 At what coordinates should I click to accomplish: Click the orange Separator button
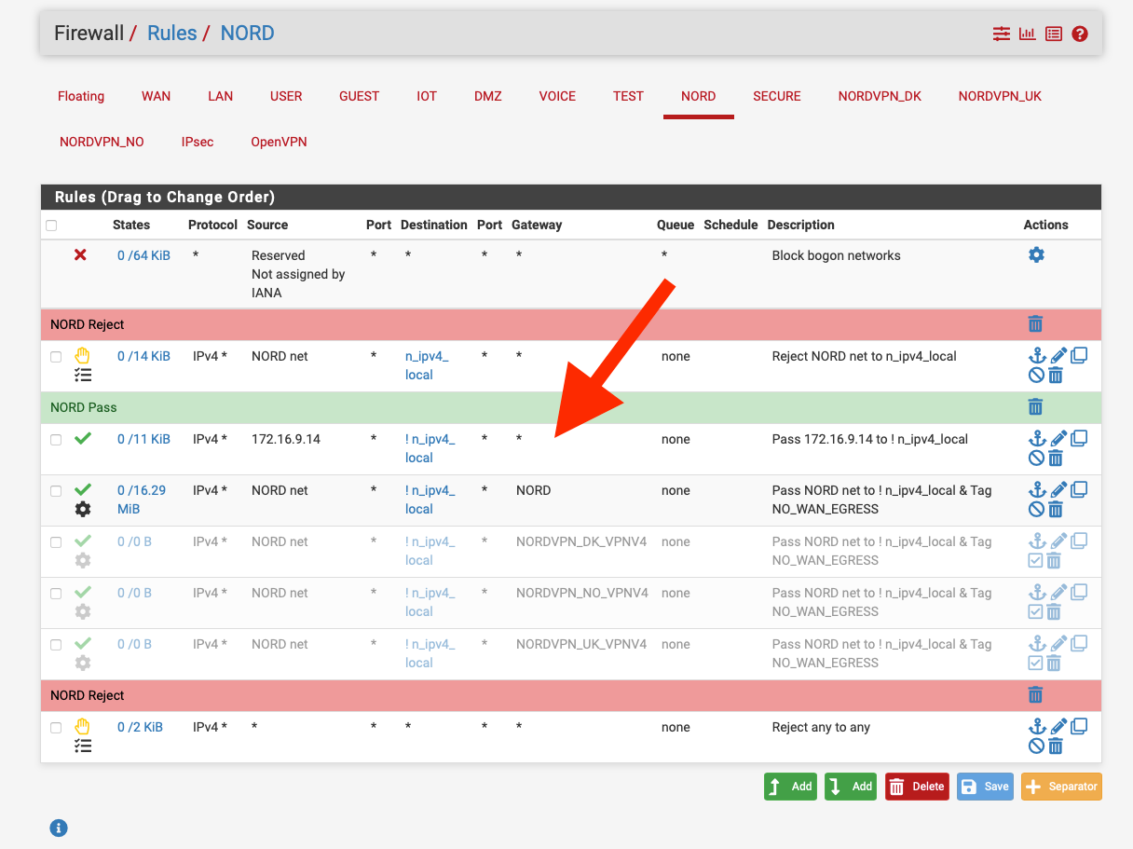[1061, 787]
